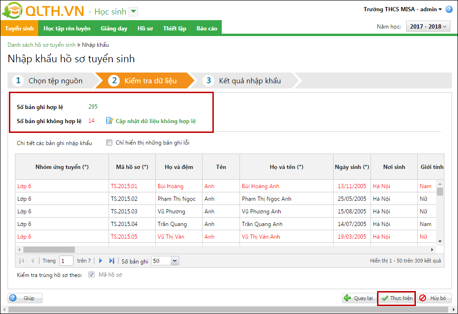458x314 pixels.
Task: Open the admin account menu
Action: coord(440,9)
